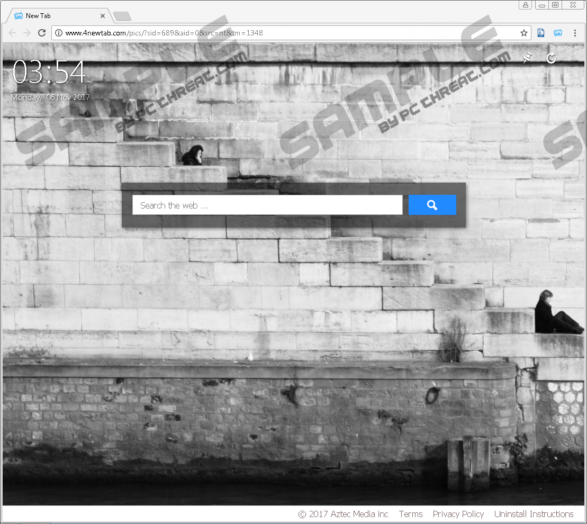The image size is (587, 524).
Task: Bookmark this page with the star
Action: tap(523, 33)
